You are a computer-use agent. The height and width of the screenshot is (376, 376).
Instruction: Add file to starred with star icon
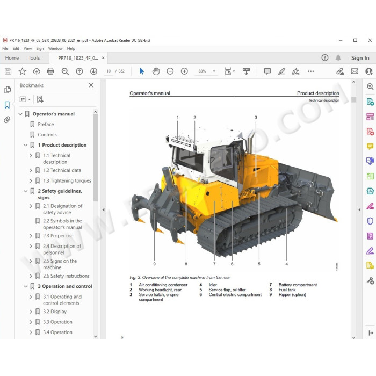tap(23, 71)
